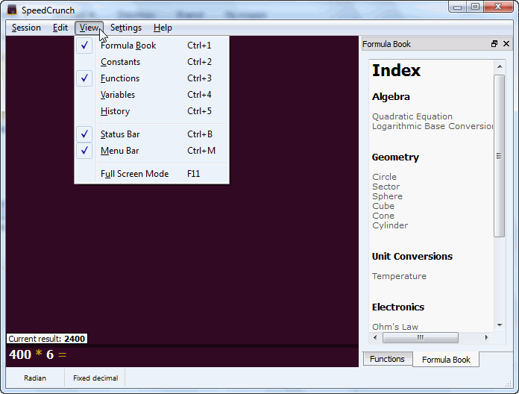The image size is (519, 394).
Task: Uncheck Functions in View menu
Action: 151,78
